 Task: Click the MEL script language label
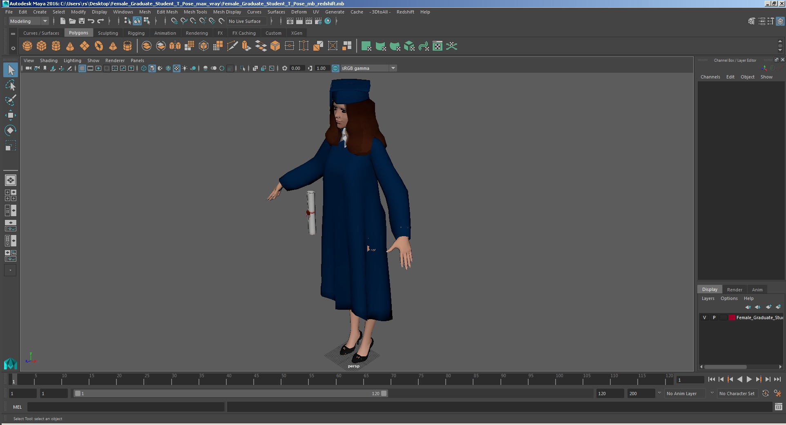coord(17,407)
